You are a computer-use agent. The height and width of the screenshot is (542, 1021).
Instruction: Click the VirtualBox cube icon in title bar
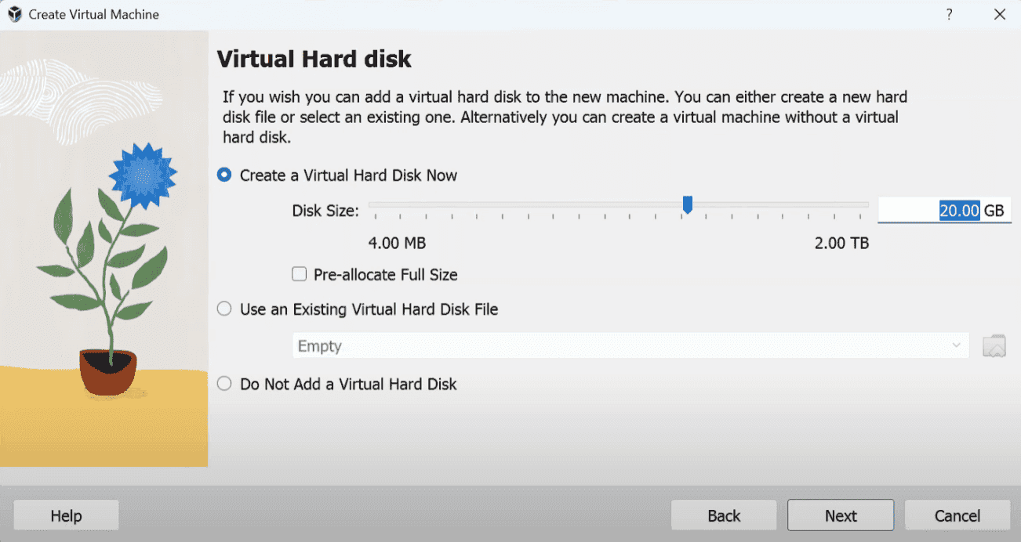(14, 14)
